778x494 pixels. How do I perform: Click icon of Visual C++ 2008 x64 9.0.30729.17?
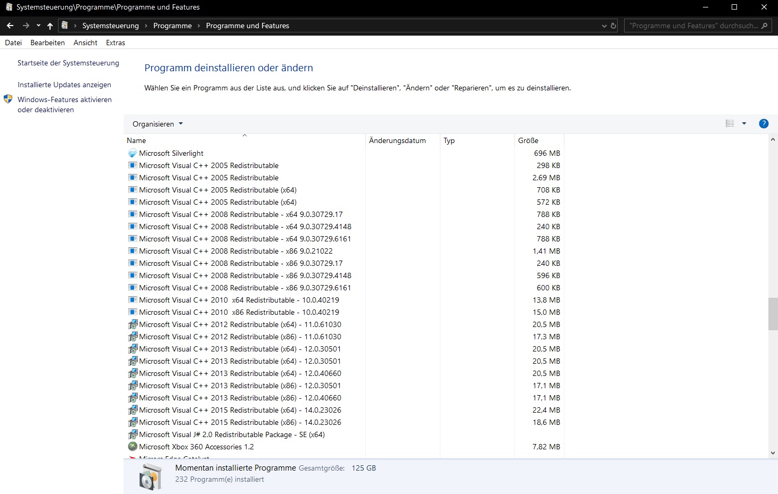pyautogui.click(x=133, y=214)
